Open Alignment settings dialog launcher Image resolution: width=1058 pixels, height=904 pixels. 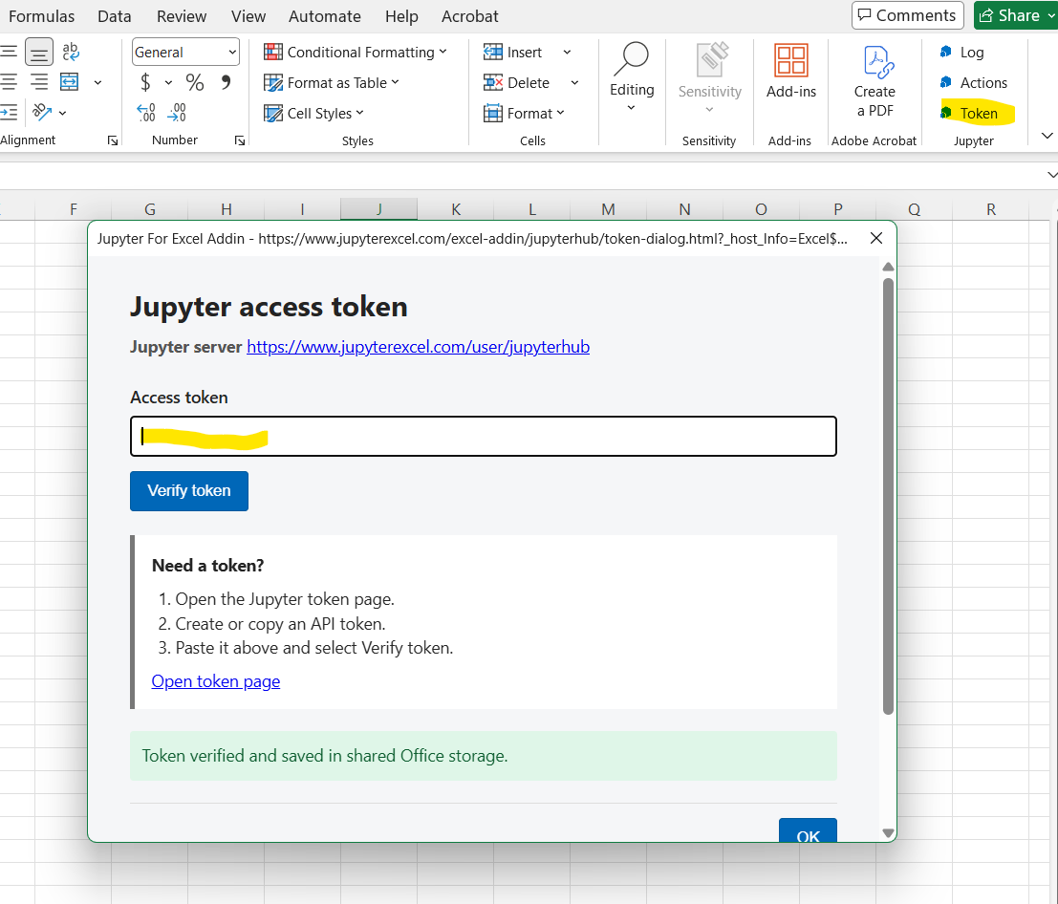coord(113,140)
